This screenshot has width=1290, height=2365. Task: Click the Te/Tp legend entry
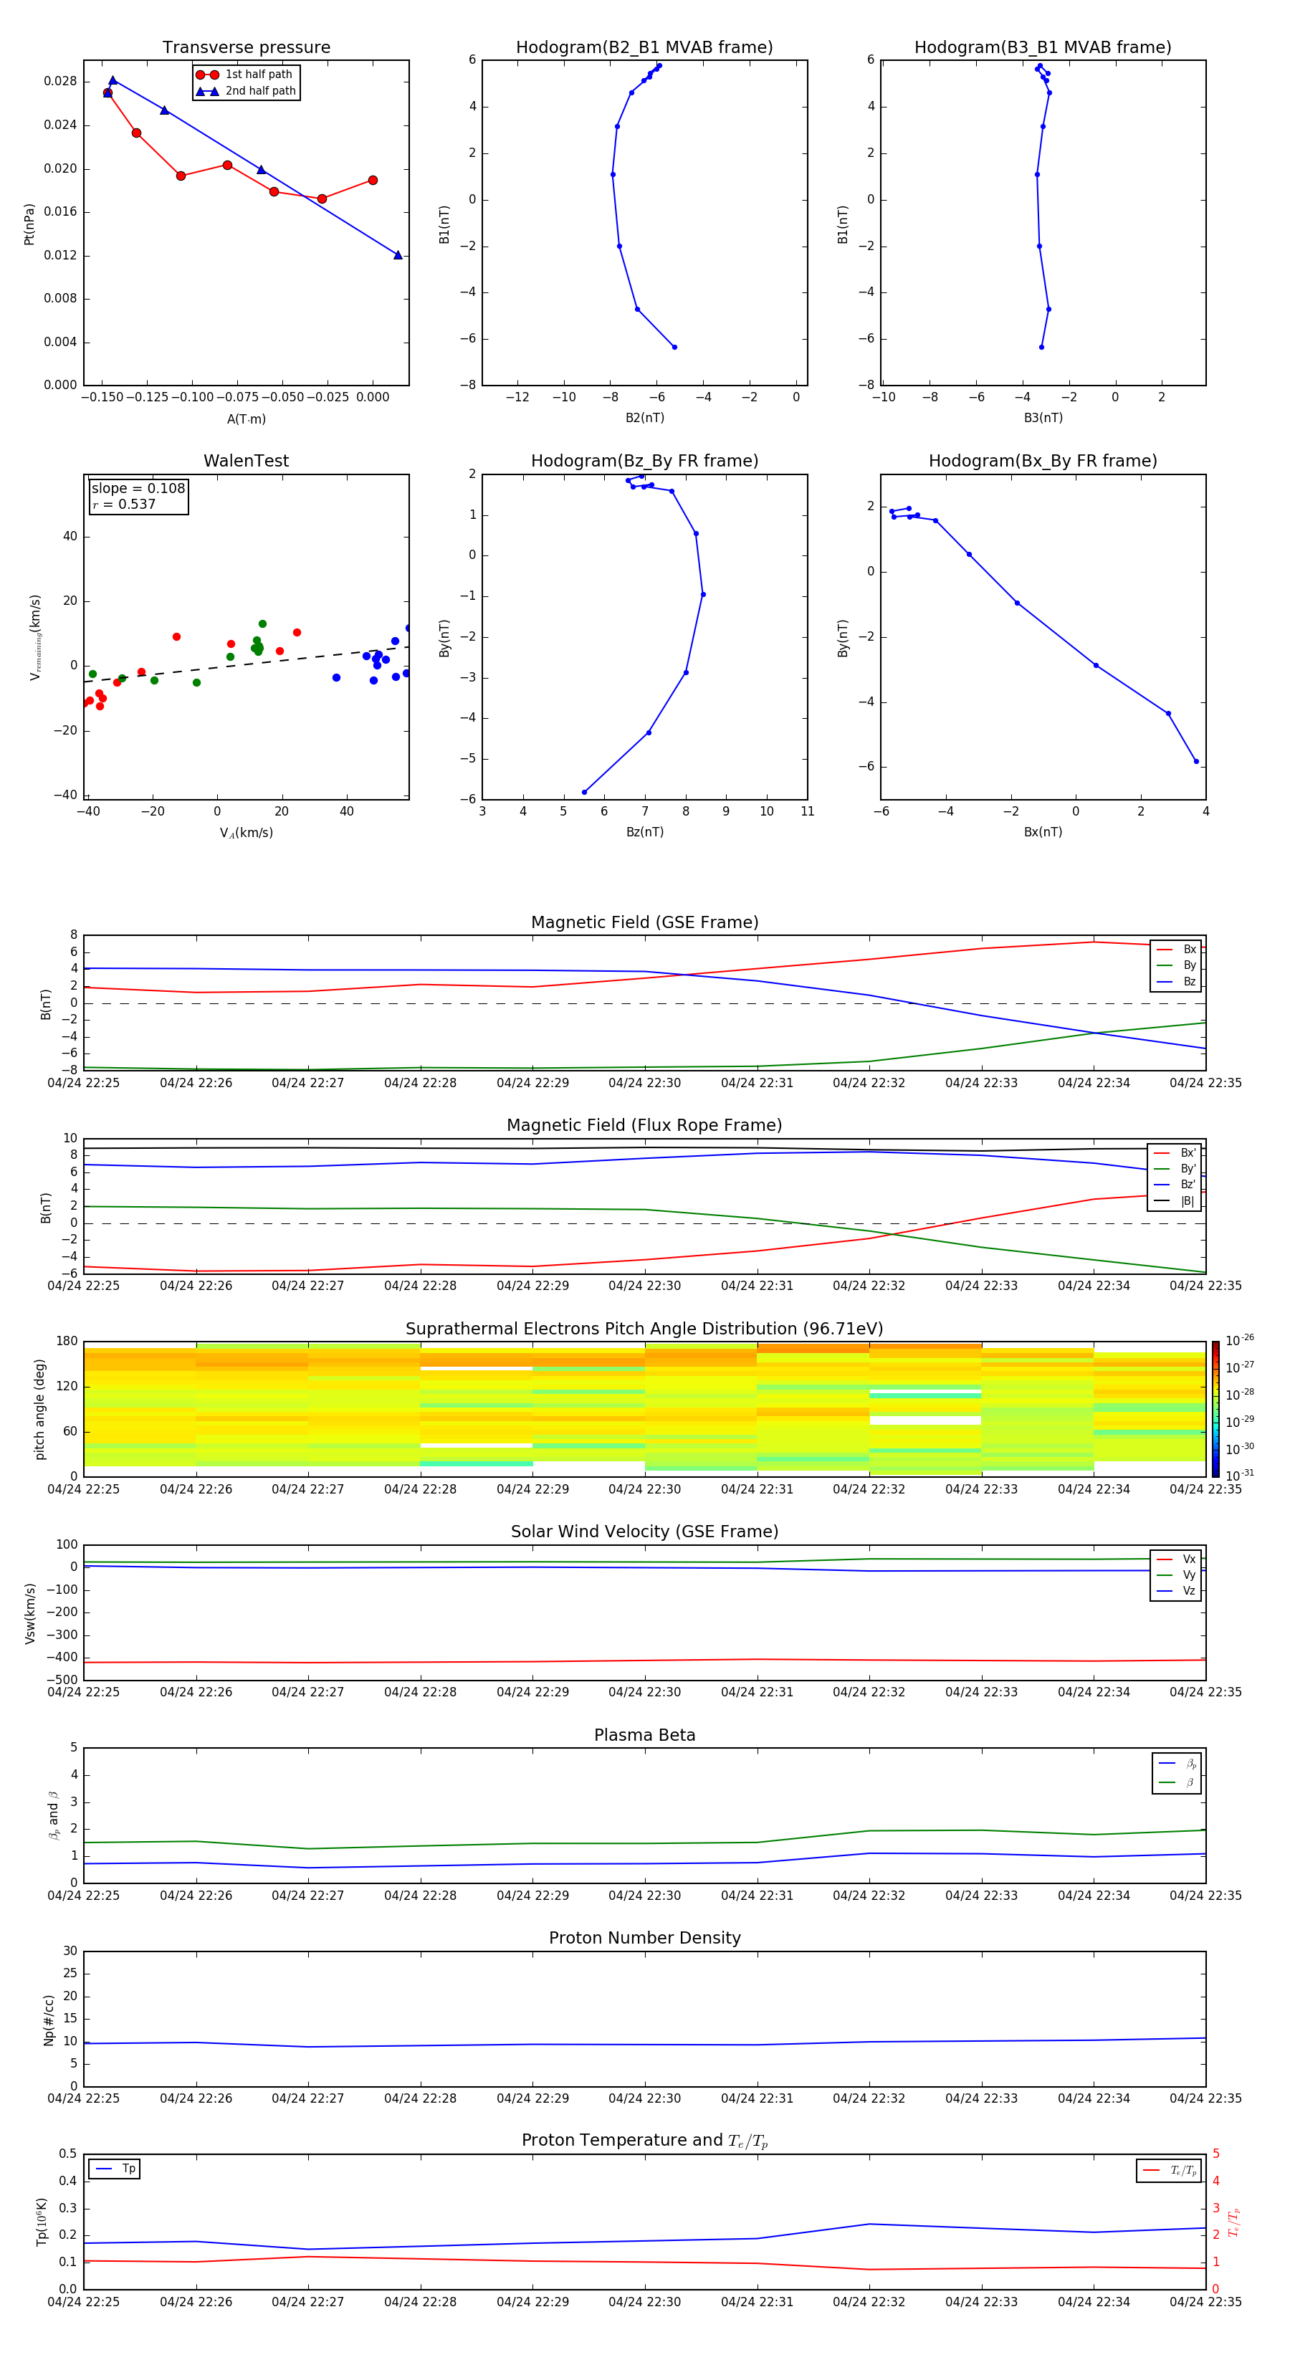coord(1169,2170)
